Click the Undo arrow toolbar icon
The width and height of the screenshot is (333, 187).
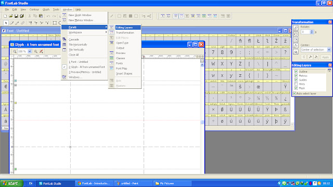point(48,16)
